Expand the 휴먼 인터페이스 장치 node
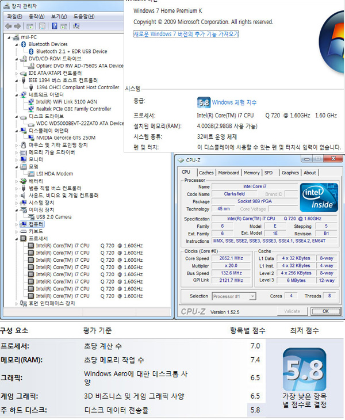Screen dimensions: 345x420 [x=17, y=304]
